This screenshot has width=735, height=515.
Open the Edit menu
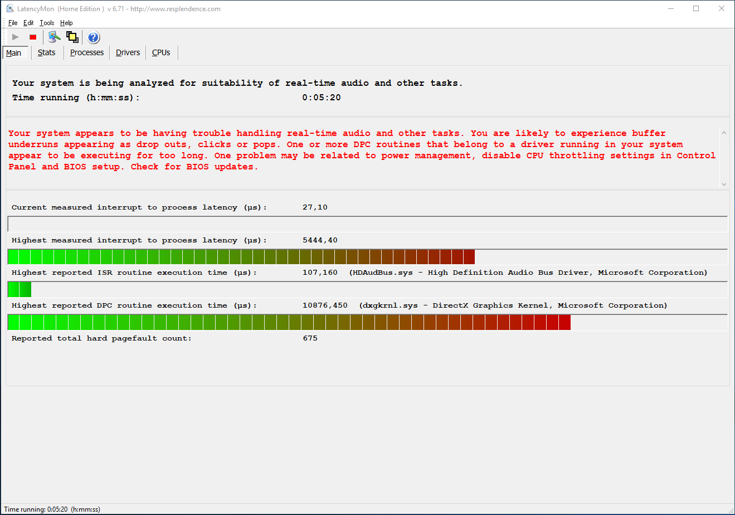28,23
